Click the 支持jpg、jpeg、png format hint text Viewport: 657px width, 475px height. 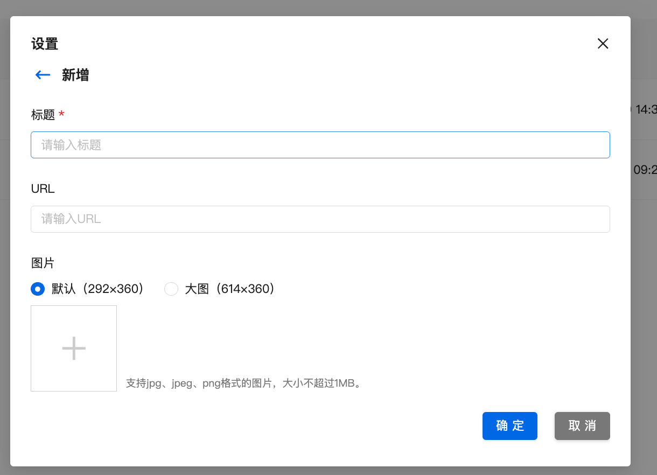pos(243,384)
